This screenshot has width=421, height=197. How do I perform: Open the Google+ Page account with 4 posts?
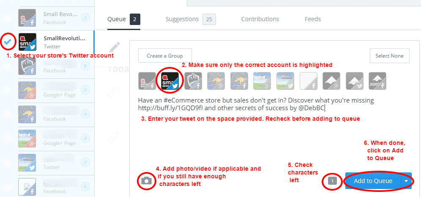coord(47,139)
